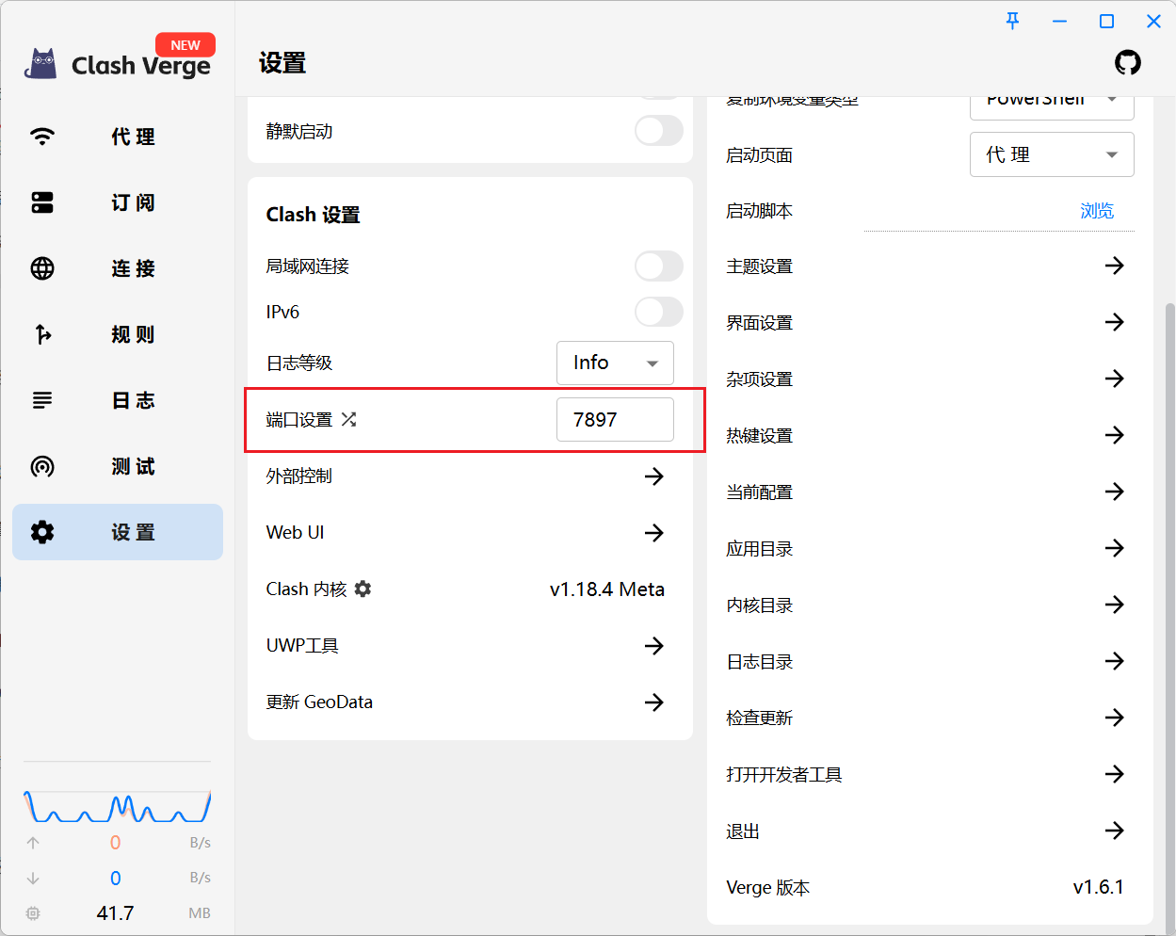Click the 浏览 link for 启动脚本
1176x936 pixels.
pyautogui.click(x=1097, y=211)
